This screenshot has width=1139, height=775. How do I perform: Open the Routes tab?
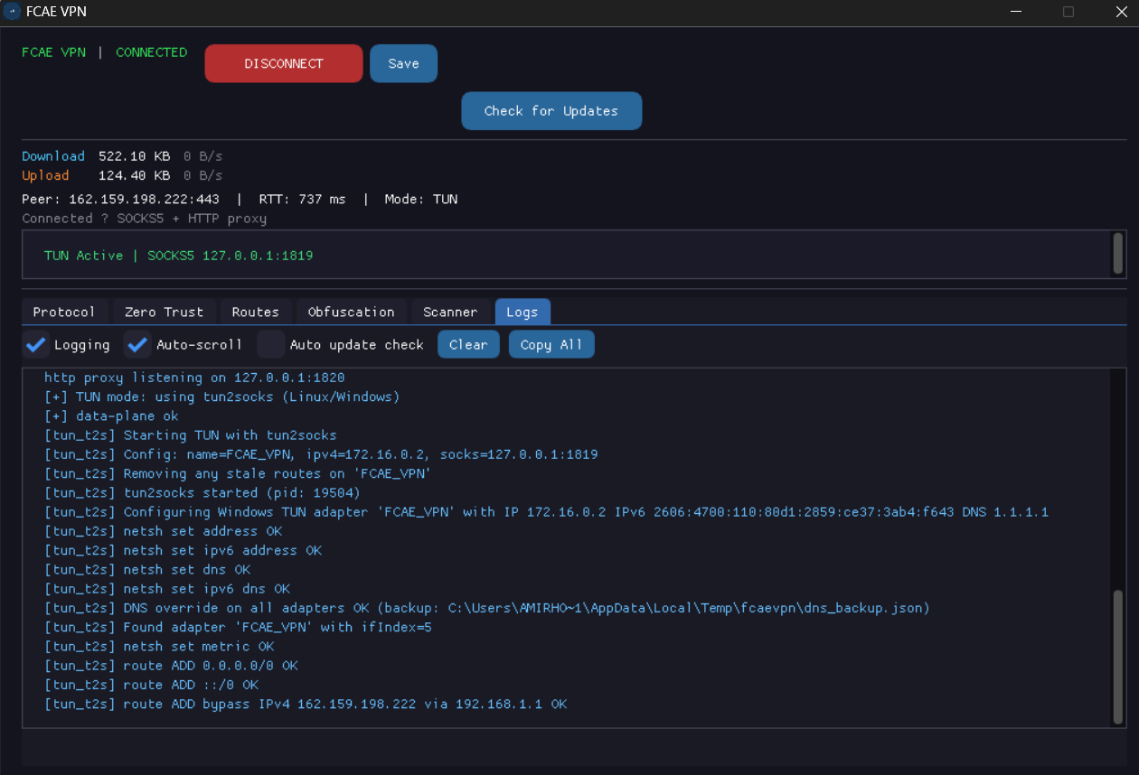[256, 312]
